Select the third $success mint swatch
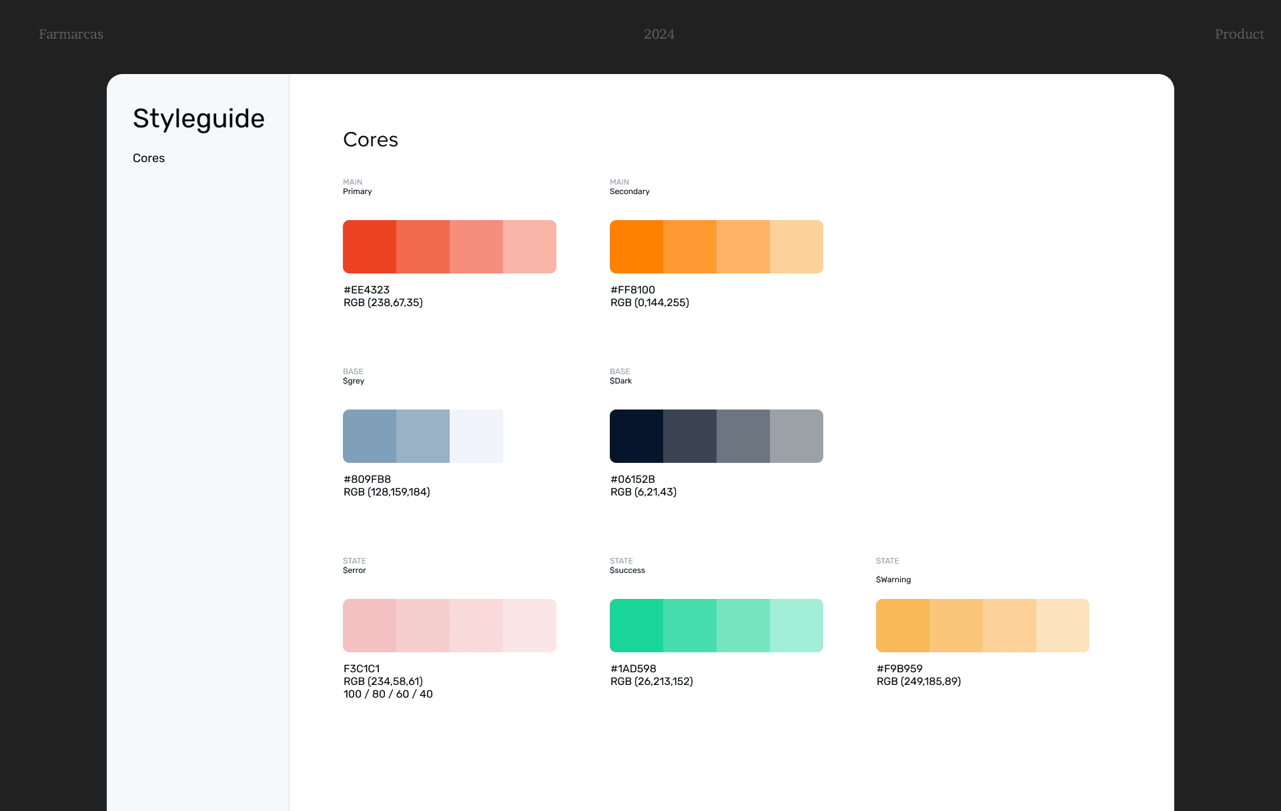 click(743, 626)
